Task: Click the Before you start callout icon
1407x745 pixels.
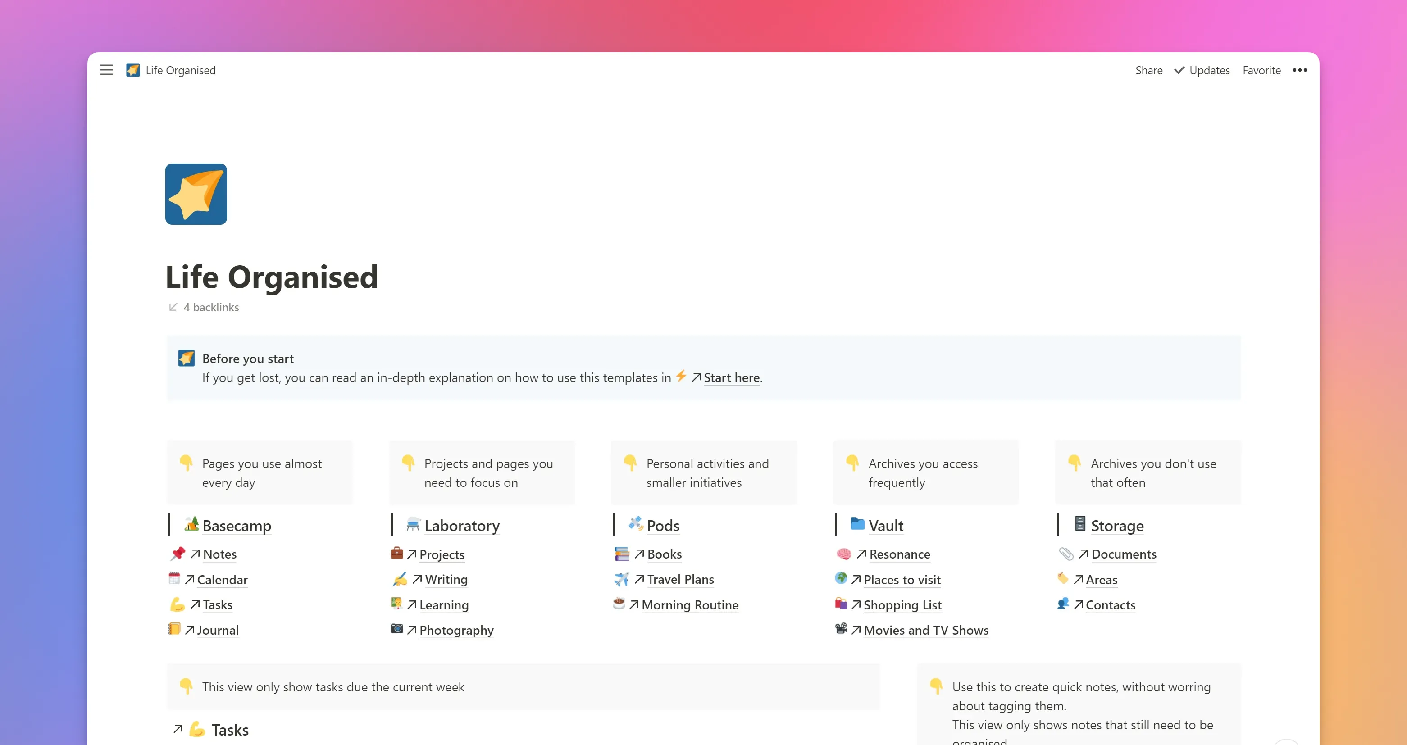Action: click(x=186, y=358)
